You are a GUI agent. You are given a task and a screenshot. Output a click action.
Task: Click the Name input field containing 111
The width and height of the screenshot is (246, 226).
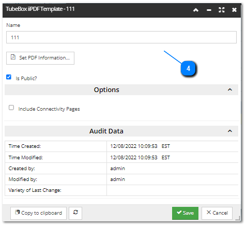coord(122,37)
